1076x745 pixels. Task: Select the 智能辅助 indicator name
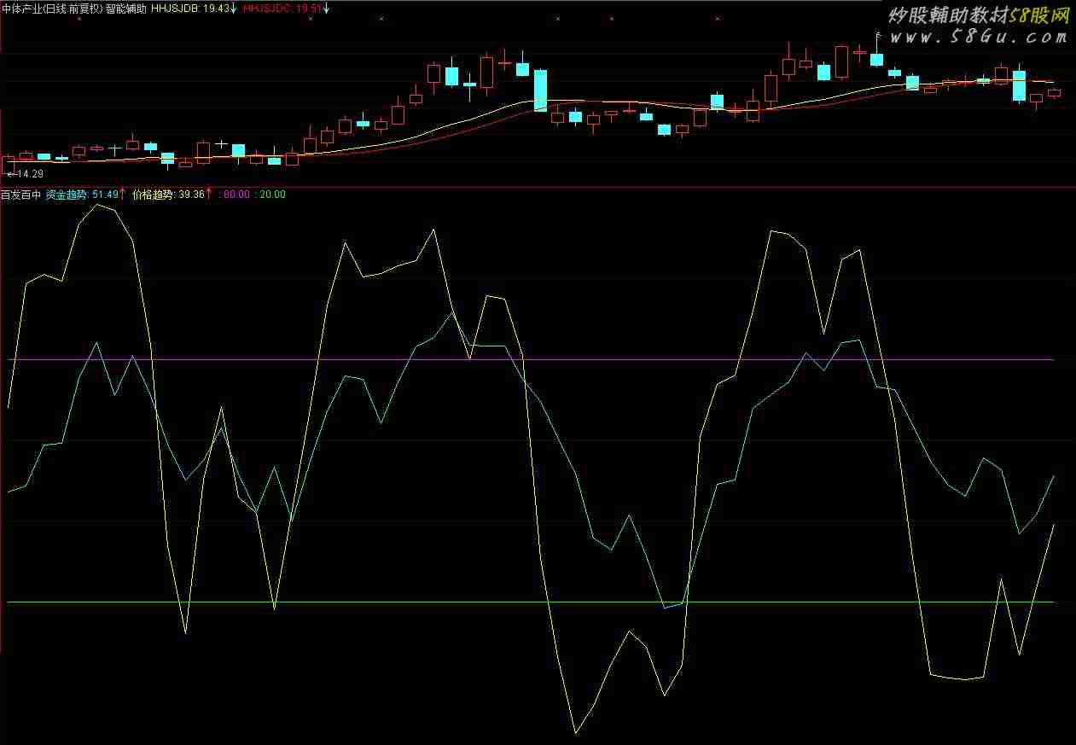pyautogui.click(x=126, y=9)
